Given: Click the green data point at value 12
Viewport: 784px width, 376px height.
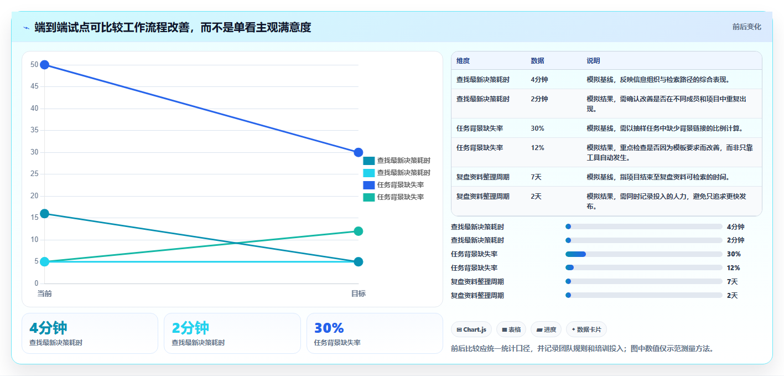Looking at the screenshot, I should pos(358,231).
